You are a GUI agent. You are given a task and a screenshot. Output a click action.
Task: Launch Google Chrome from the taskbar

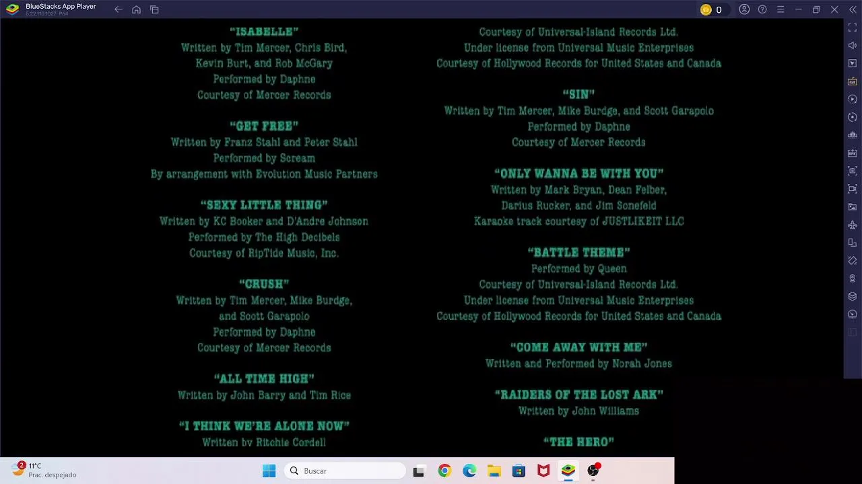[444, 471]
